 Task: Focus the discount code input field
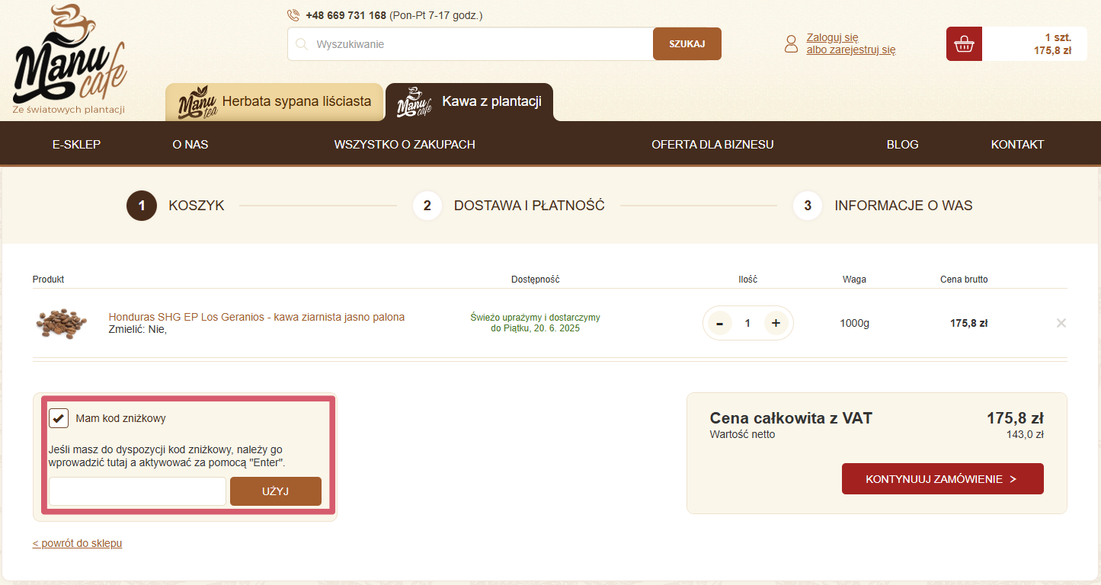point(137,491)
